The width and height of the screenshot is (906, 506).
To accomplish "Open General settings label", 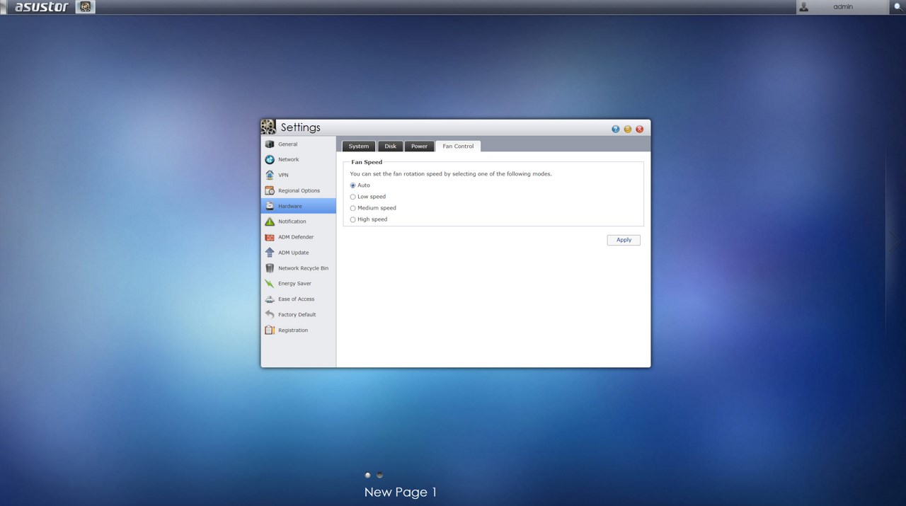I will 287,144.
